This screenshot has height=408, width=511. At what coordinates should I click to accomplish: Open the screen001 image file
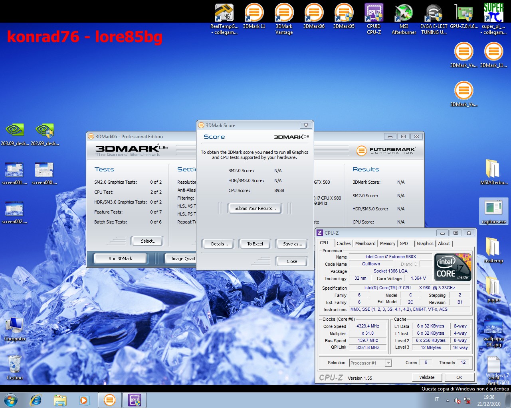(x=14, y=173)
